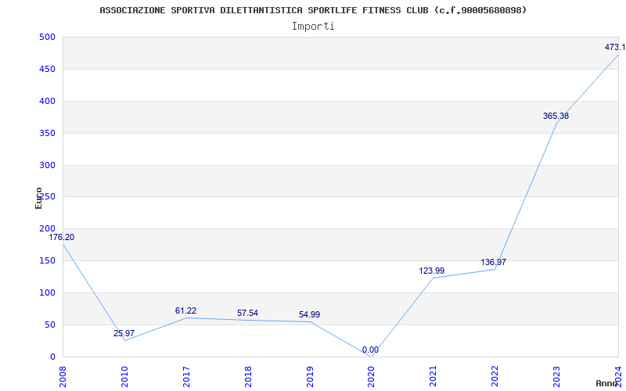Image resolution: width=626 pixels, height=391 pixels.
Task: Select the 123.99 data label
Action: tap(432, 271)
